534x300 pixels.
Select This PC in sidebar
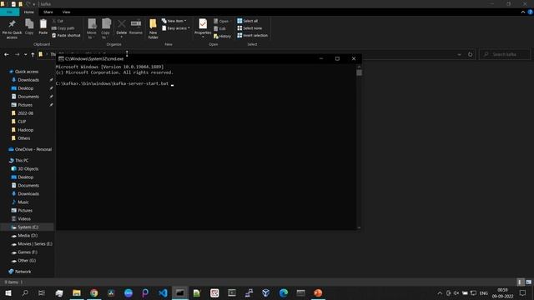pos(22,161)
